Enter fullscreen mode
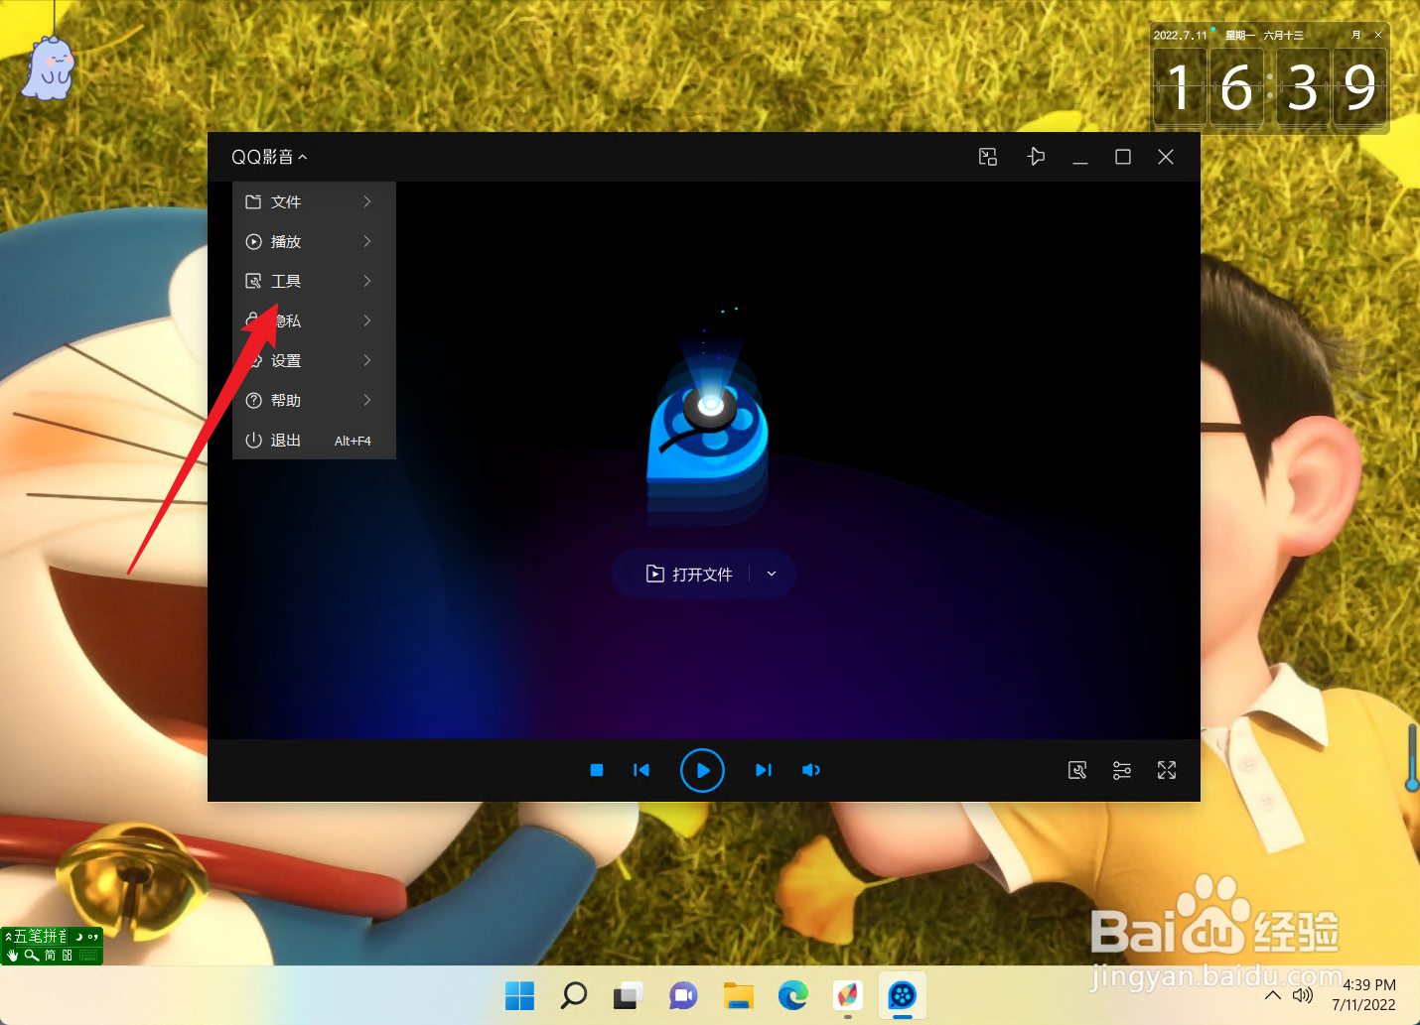 pos(1167,770)
